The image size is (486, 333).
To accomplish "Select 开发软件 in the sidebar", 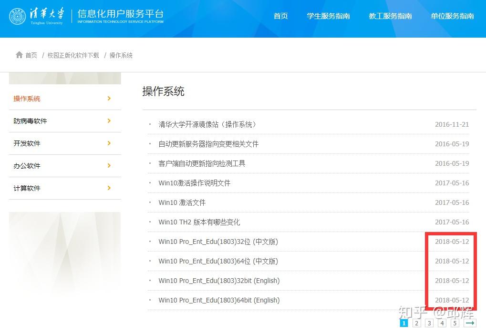I will 27,143.
